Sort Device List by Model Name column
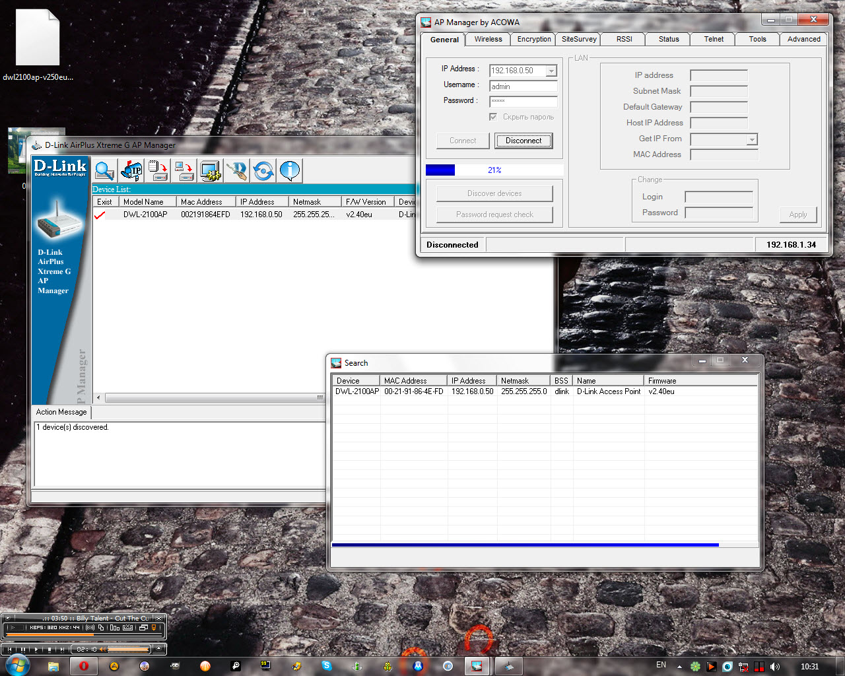 [x=148, y=202]
